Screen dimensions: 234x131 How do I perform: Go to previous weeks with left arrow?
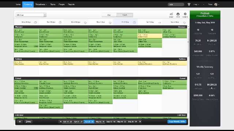pyautogui.click(x=61, y=122)
